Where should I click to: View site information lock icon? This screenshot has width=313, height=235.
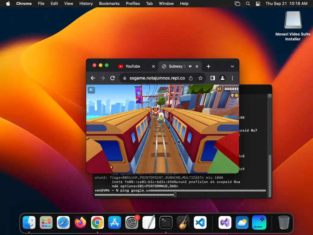tap(125, 78)
